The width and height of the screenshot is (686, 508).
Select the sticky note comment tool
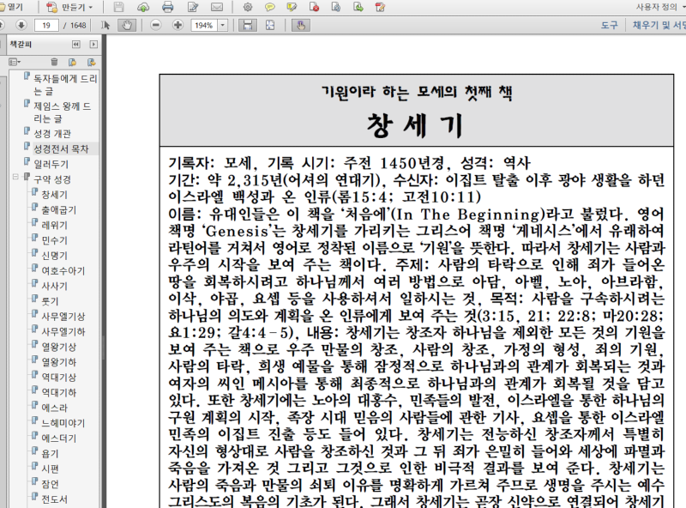point(270,7)
